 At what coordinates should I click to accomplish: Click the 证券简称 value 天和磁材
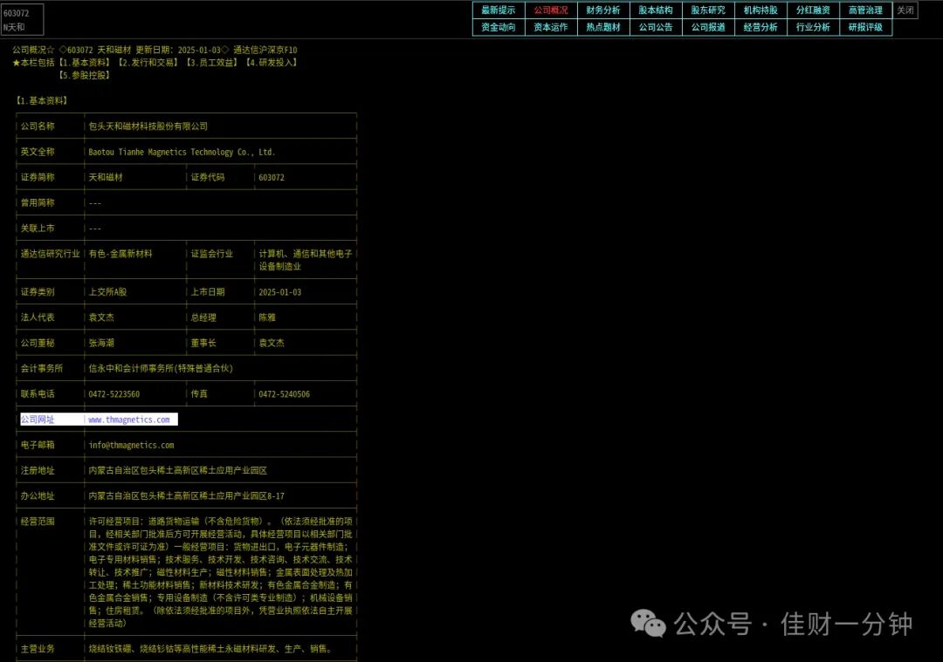(106, 177)
